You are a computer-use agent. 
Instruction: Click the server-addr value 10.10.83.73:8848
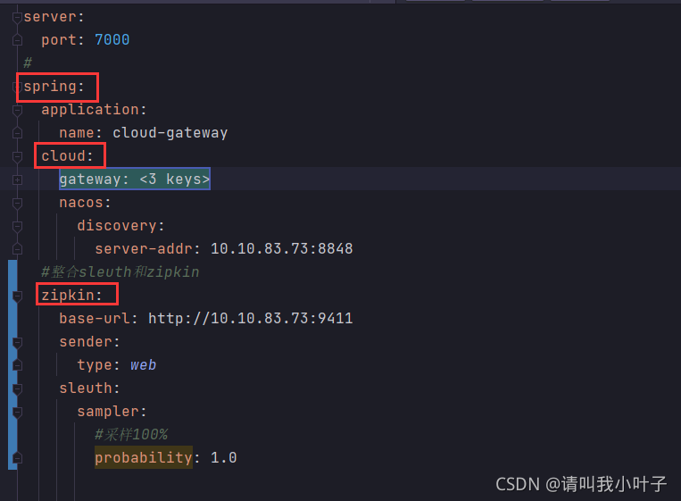coord(282,248)
